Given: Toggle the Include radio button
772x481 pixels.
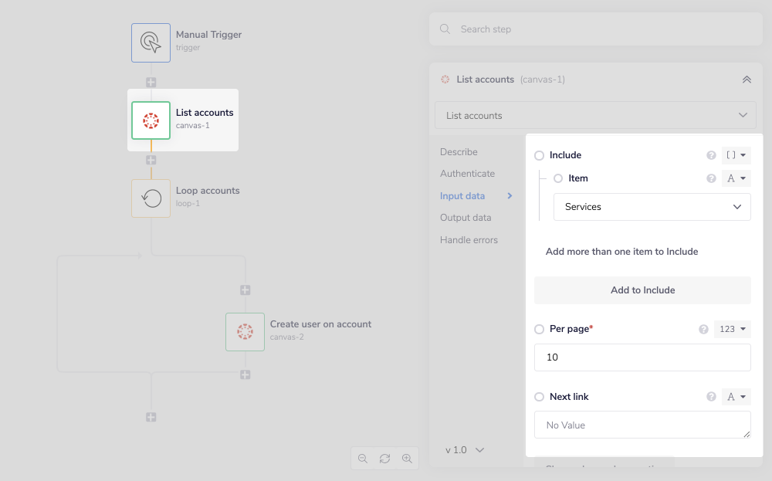Looking at the screenshot, I should [540, 156].
